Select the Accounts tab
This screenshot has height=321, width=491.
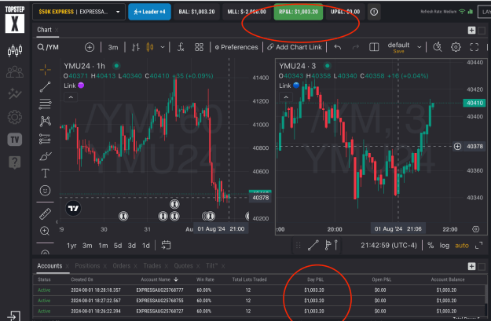(x=49, y=266)
